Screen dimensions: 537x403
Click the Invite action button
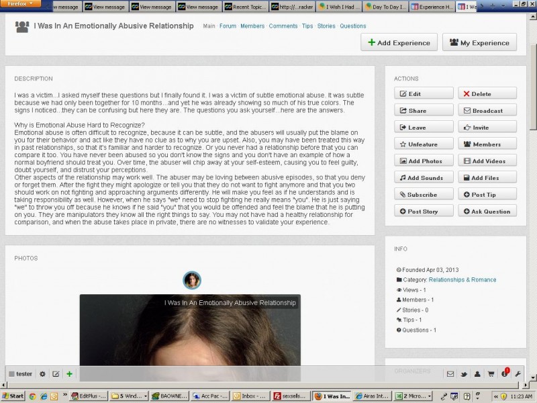[x=487, y=127]
